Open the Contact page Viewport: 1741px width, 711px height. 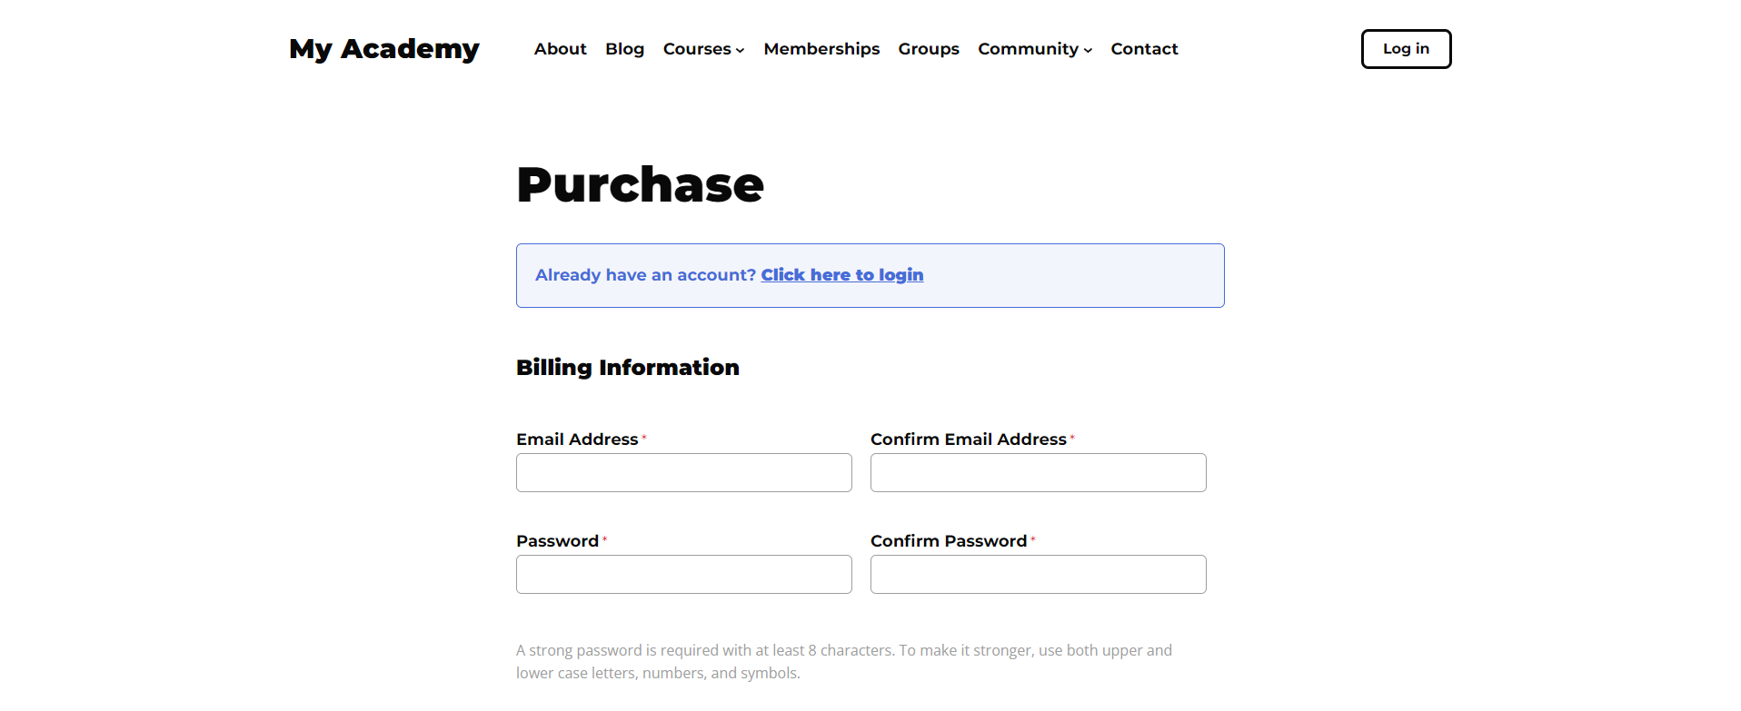pos(1144,49)
